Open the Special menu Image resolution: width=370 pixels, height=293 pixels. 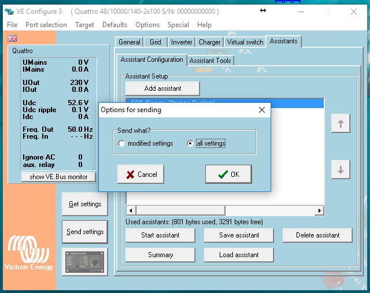click(x=179, y=25)
